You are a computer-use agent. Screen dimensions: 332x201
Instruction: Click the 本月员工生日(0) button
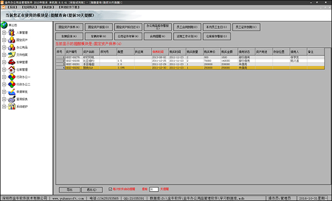coord(216,27)
